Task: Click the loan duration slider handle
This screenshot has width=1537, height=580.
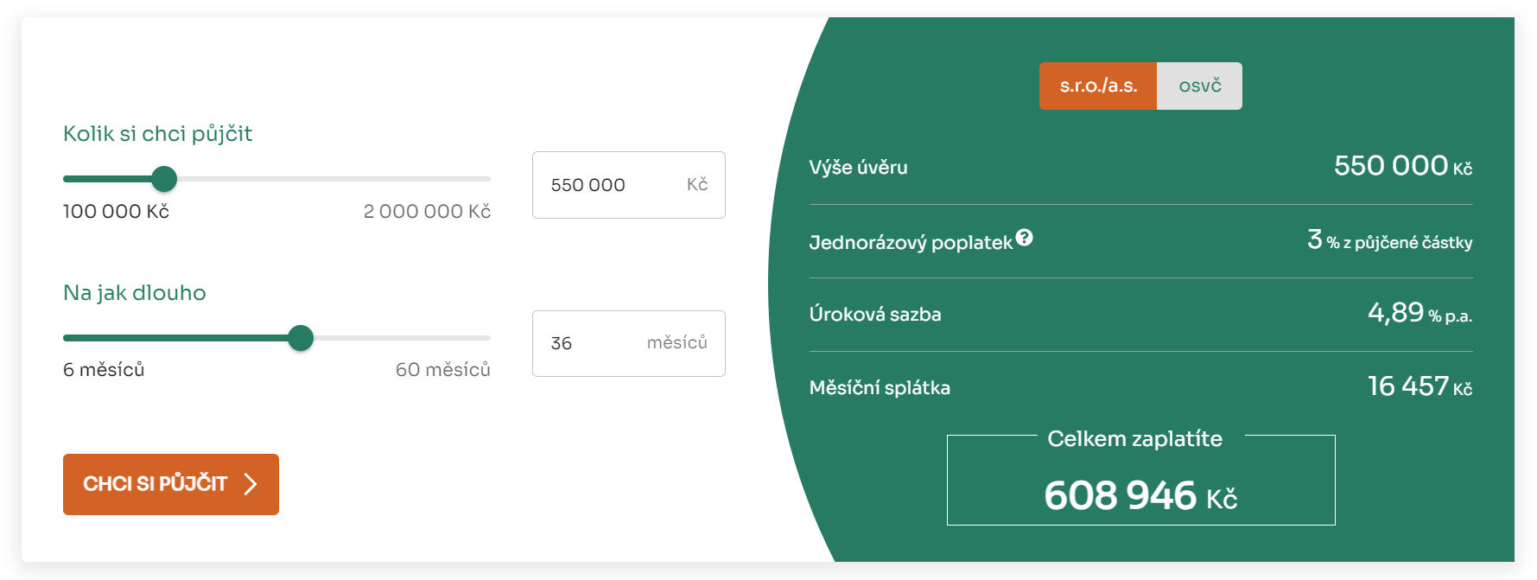Action: tap(302, 338)
